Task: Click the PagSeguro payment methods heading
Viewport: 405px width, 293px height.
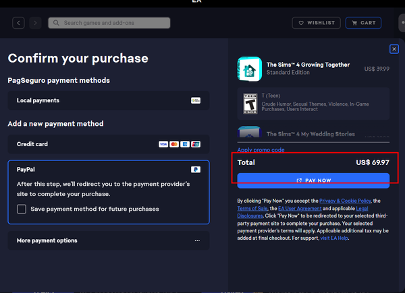Action: (x=59, y=80)
